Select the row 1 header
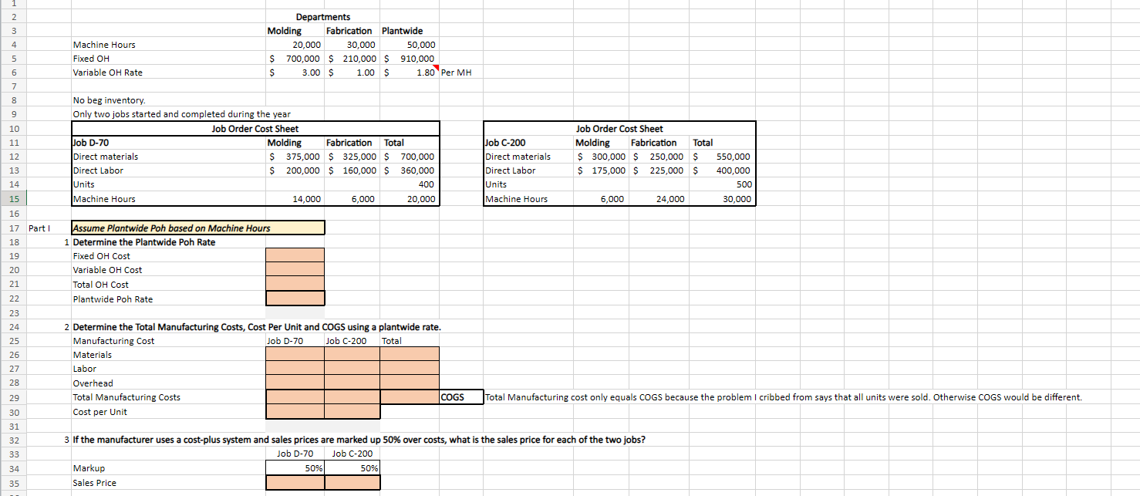The height and width of the screenshot is (496, 1140). click(x=13, y=3)
